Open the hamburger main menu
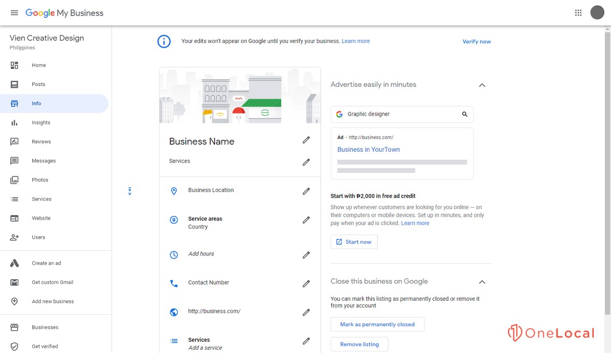Viewport: 611px width, 353px height. [15, 13]
